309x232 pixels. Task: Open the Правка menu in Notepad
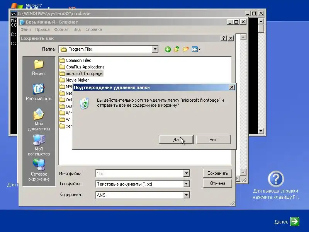point(42,29)
